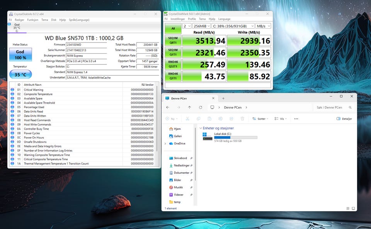Click the All benchmark button in CrystalDiskMark
This screenshot has width=371, height=229.
(x=173, y=29)
